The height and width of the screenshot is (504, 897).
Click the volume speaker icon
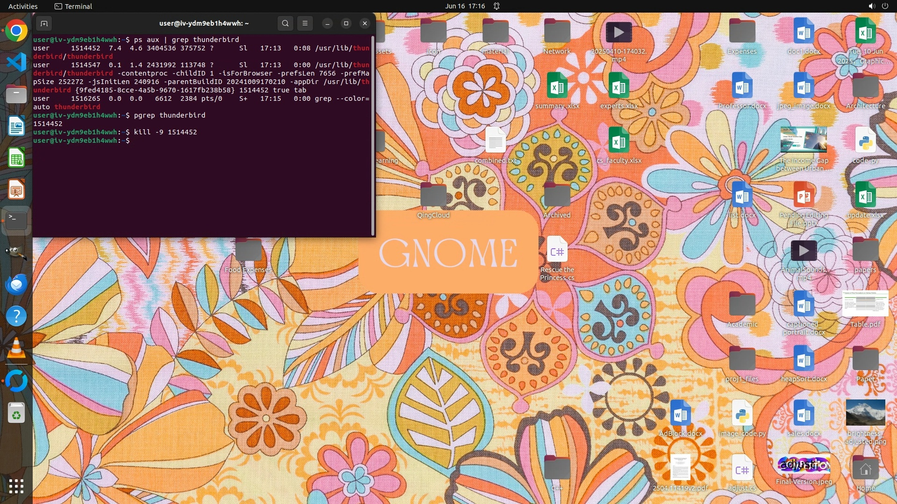(x=871, y=6)
